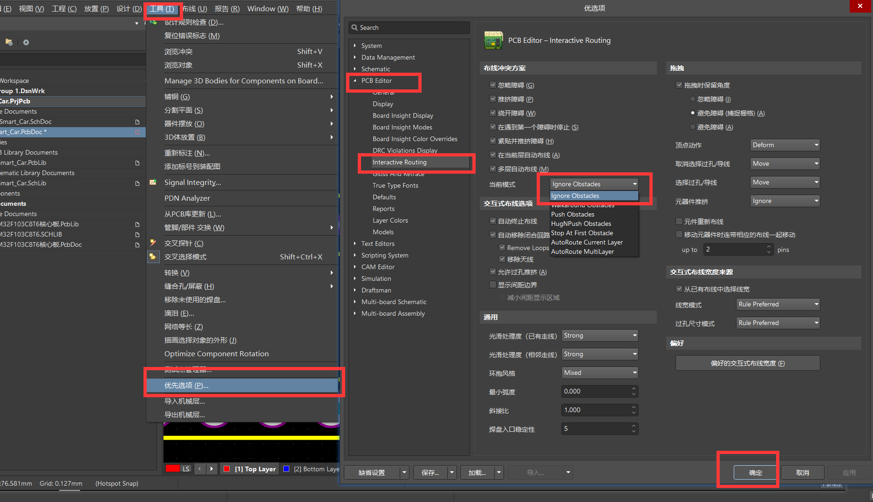Click the Signal Integrity menu icon

153,182
